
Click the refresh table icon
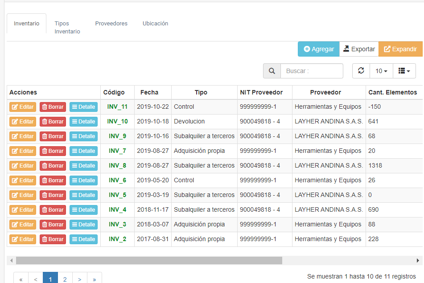coord(361,71)
